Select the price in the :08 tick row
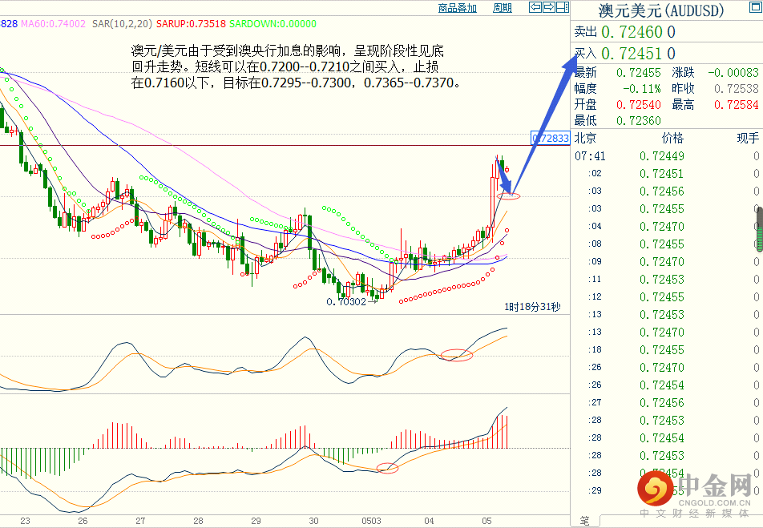 coord(662,244)
